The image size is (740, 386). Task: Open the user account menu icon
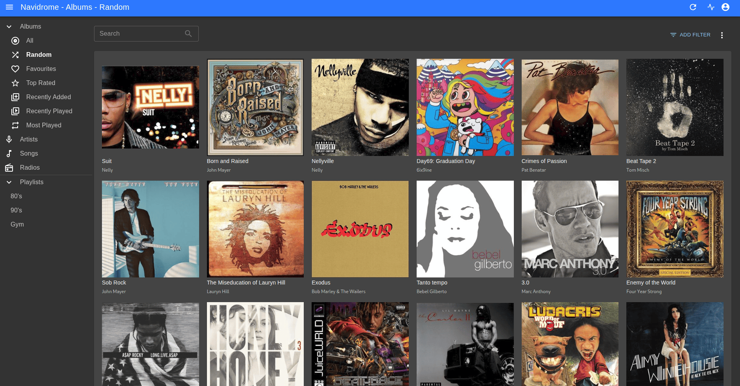(x=725, y=7)
